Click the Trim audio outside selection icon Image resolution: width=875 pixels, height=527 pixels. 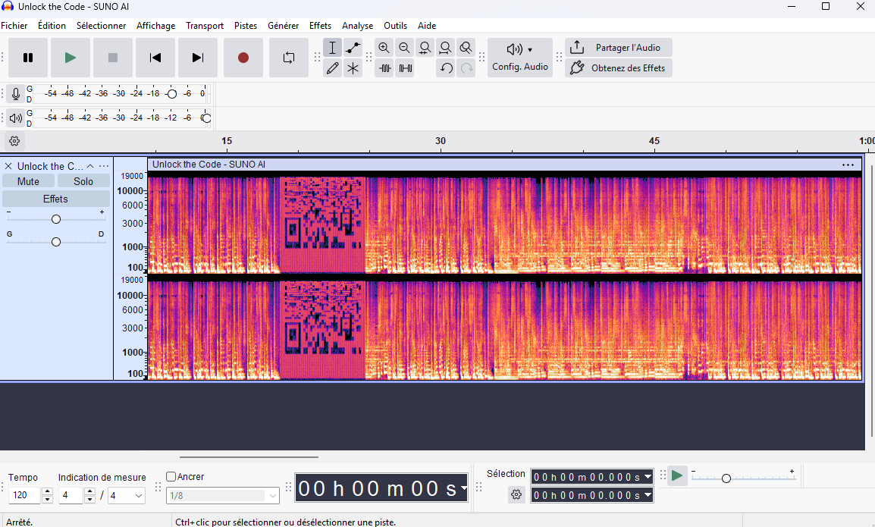pyautogui.click(x=384, y=68)
